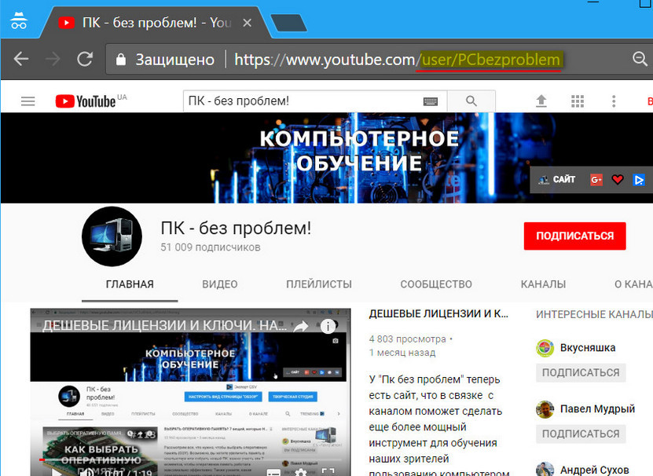Reload the page with the refresh icon

click(x=85, y=59)
